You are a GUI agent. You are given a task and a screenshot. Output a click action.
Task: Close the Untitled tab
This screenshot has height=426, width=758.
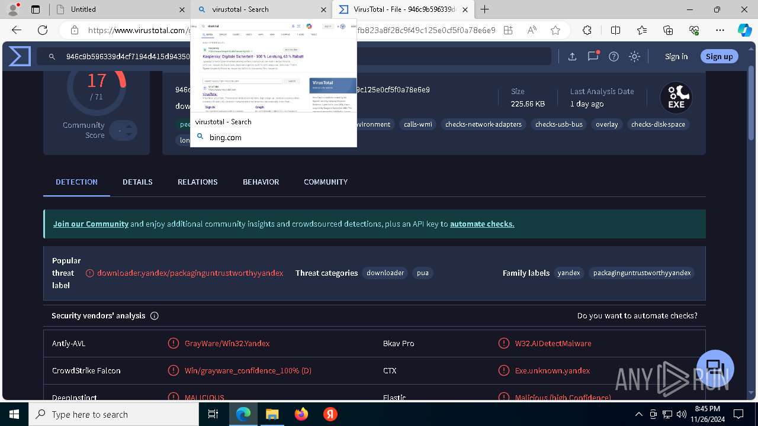[182, 9]
